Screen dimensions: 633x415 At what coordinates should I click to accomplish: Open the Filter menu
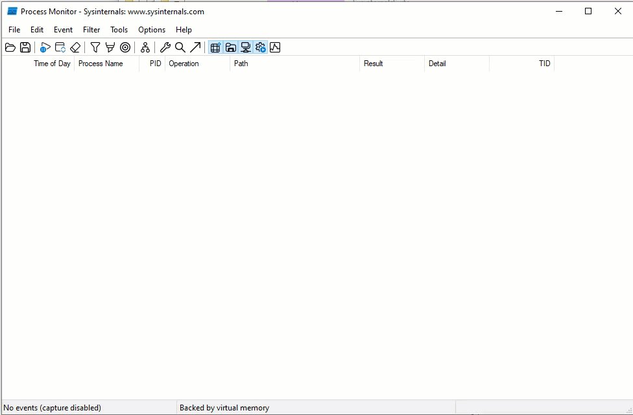(x=91, y=30)
